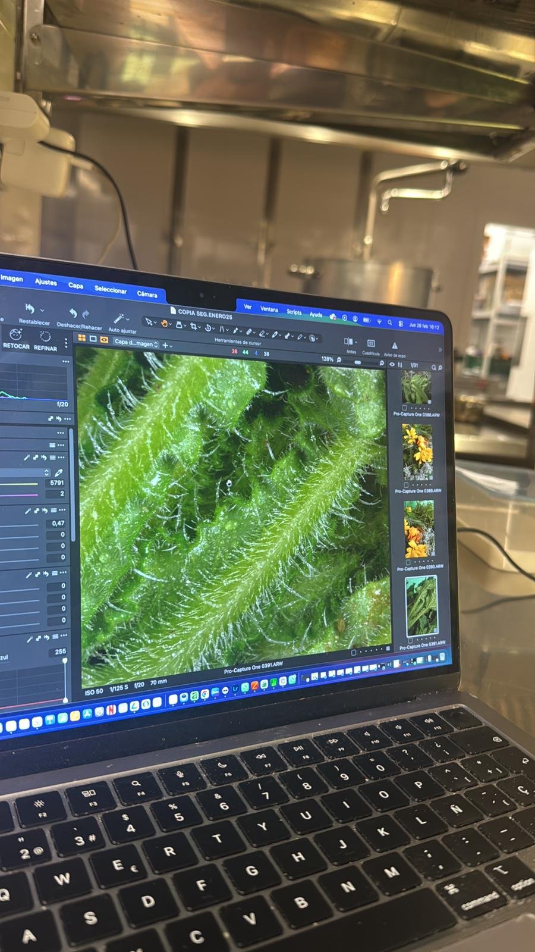The width and height of the screenshot is (535, 952).
Task: Click the Wi-Fi menu bar icon
Action: [379, 322]
